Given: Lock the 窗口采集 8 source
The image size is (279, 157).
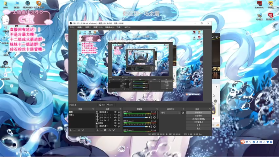Looking at the screenshot, I should 119,112.
